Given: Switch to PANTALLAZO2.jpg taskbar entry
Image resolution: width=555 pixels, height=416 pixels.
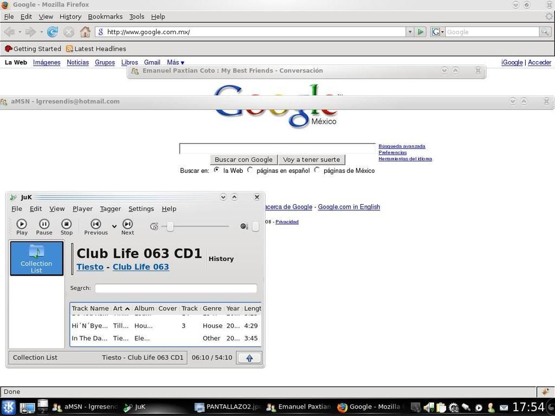Looking at the screenshot, I should [228, 407].
